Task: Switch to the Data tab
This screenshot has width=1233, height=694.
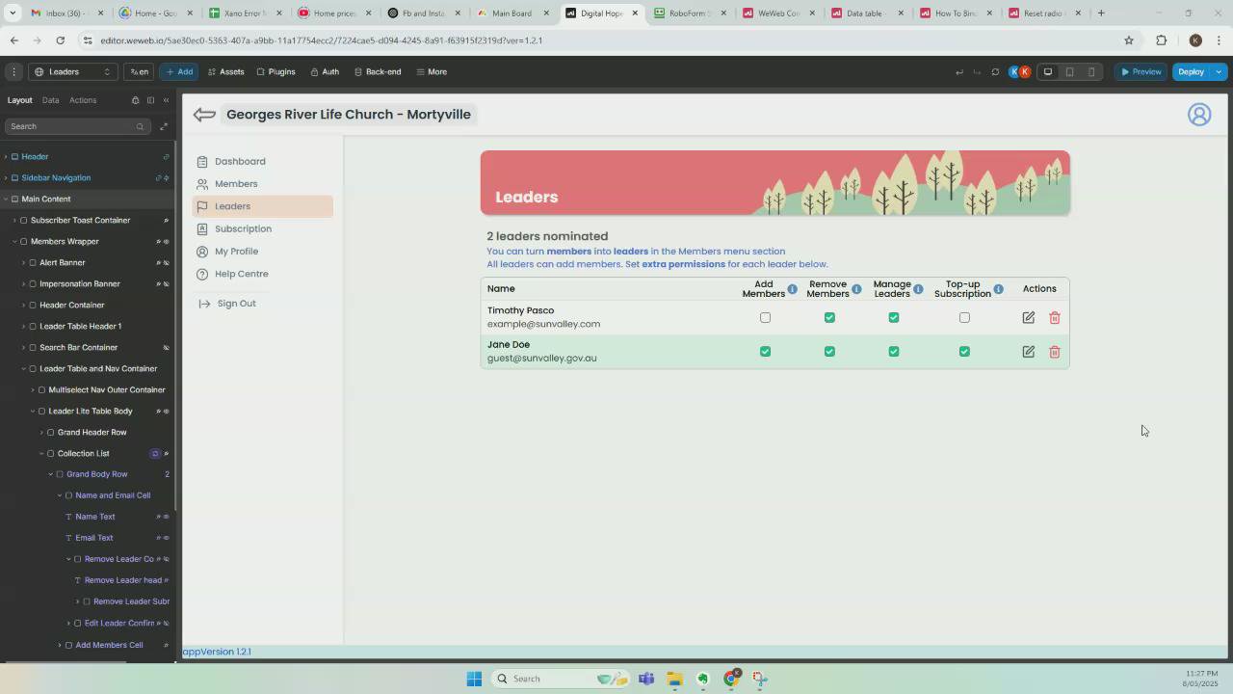Action: tap(50, 100)
